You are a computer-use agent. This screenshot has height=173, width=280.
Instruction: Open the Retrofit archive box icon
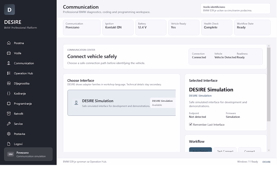click(x=9, y=114)
